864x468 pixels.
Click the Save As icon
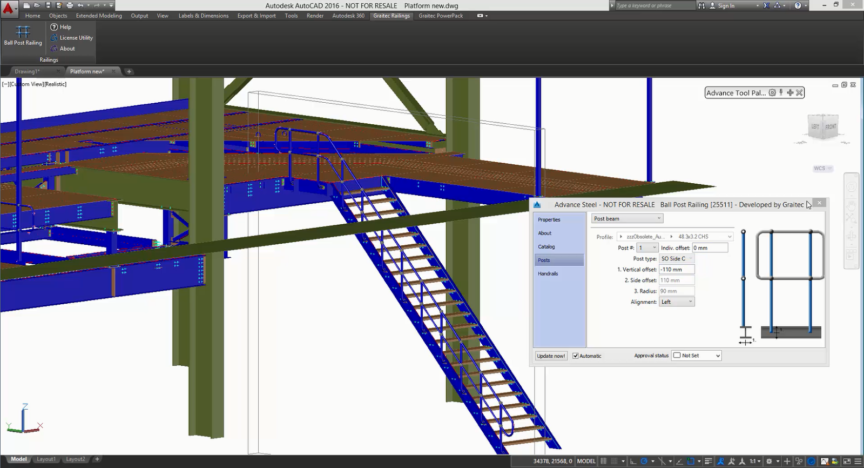pyautogui.click(x=59, y=5)
